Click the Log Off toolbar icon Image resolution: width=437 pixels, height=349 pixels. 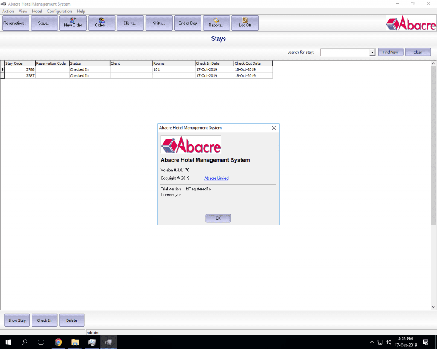(245, 23)
